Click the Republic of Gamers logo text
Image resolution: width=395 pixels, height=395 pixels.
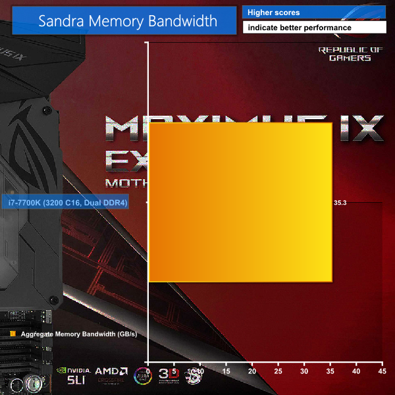(x=350, y=54)
